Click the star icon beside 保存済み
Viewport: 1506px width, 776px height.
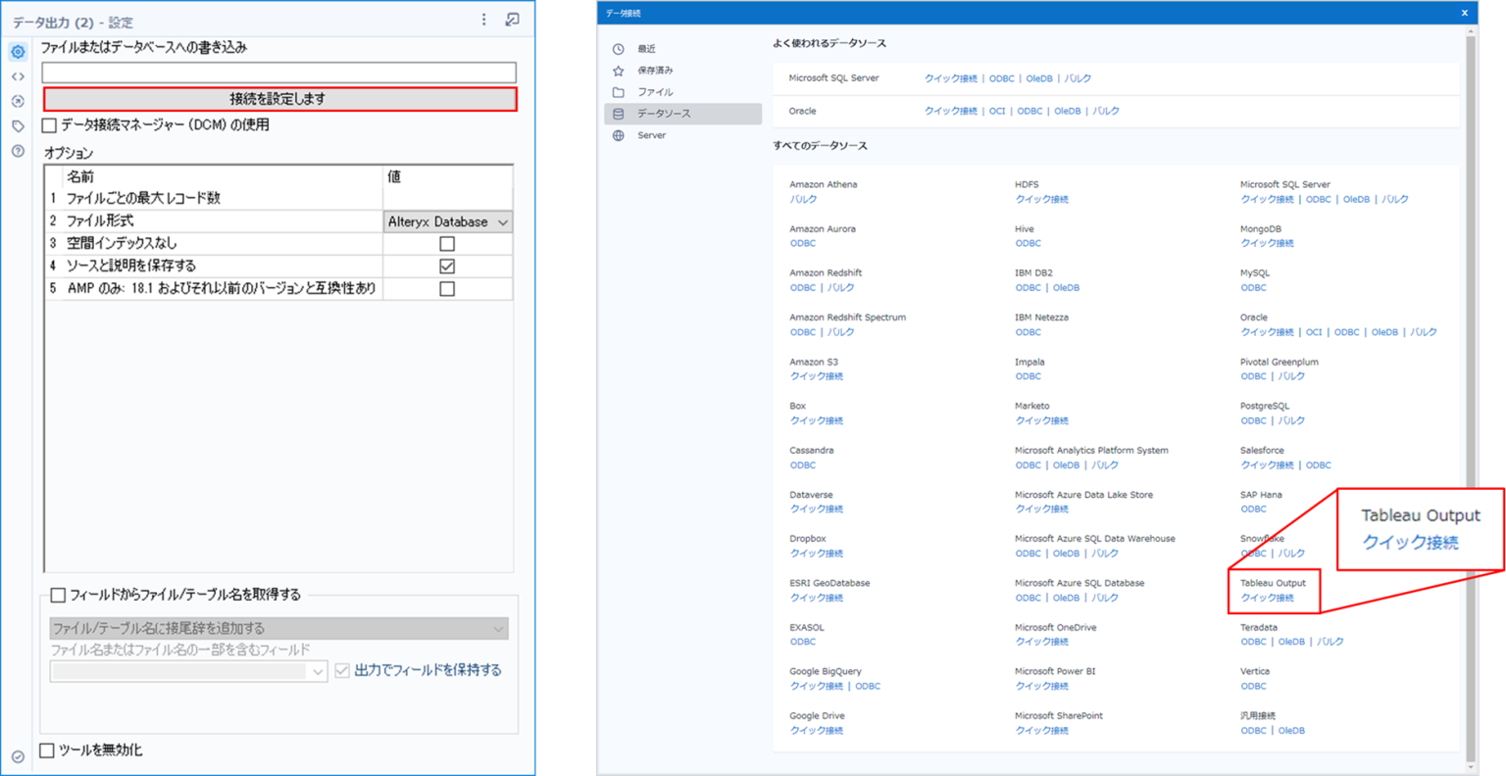pyautogui.click(x=618, y=71)
